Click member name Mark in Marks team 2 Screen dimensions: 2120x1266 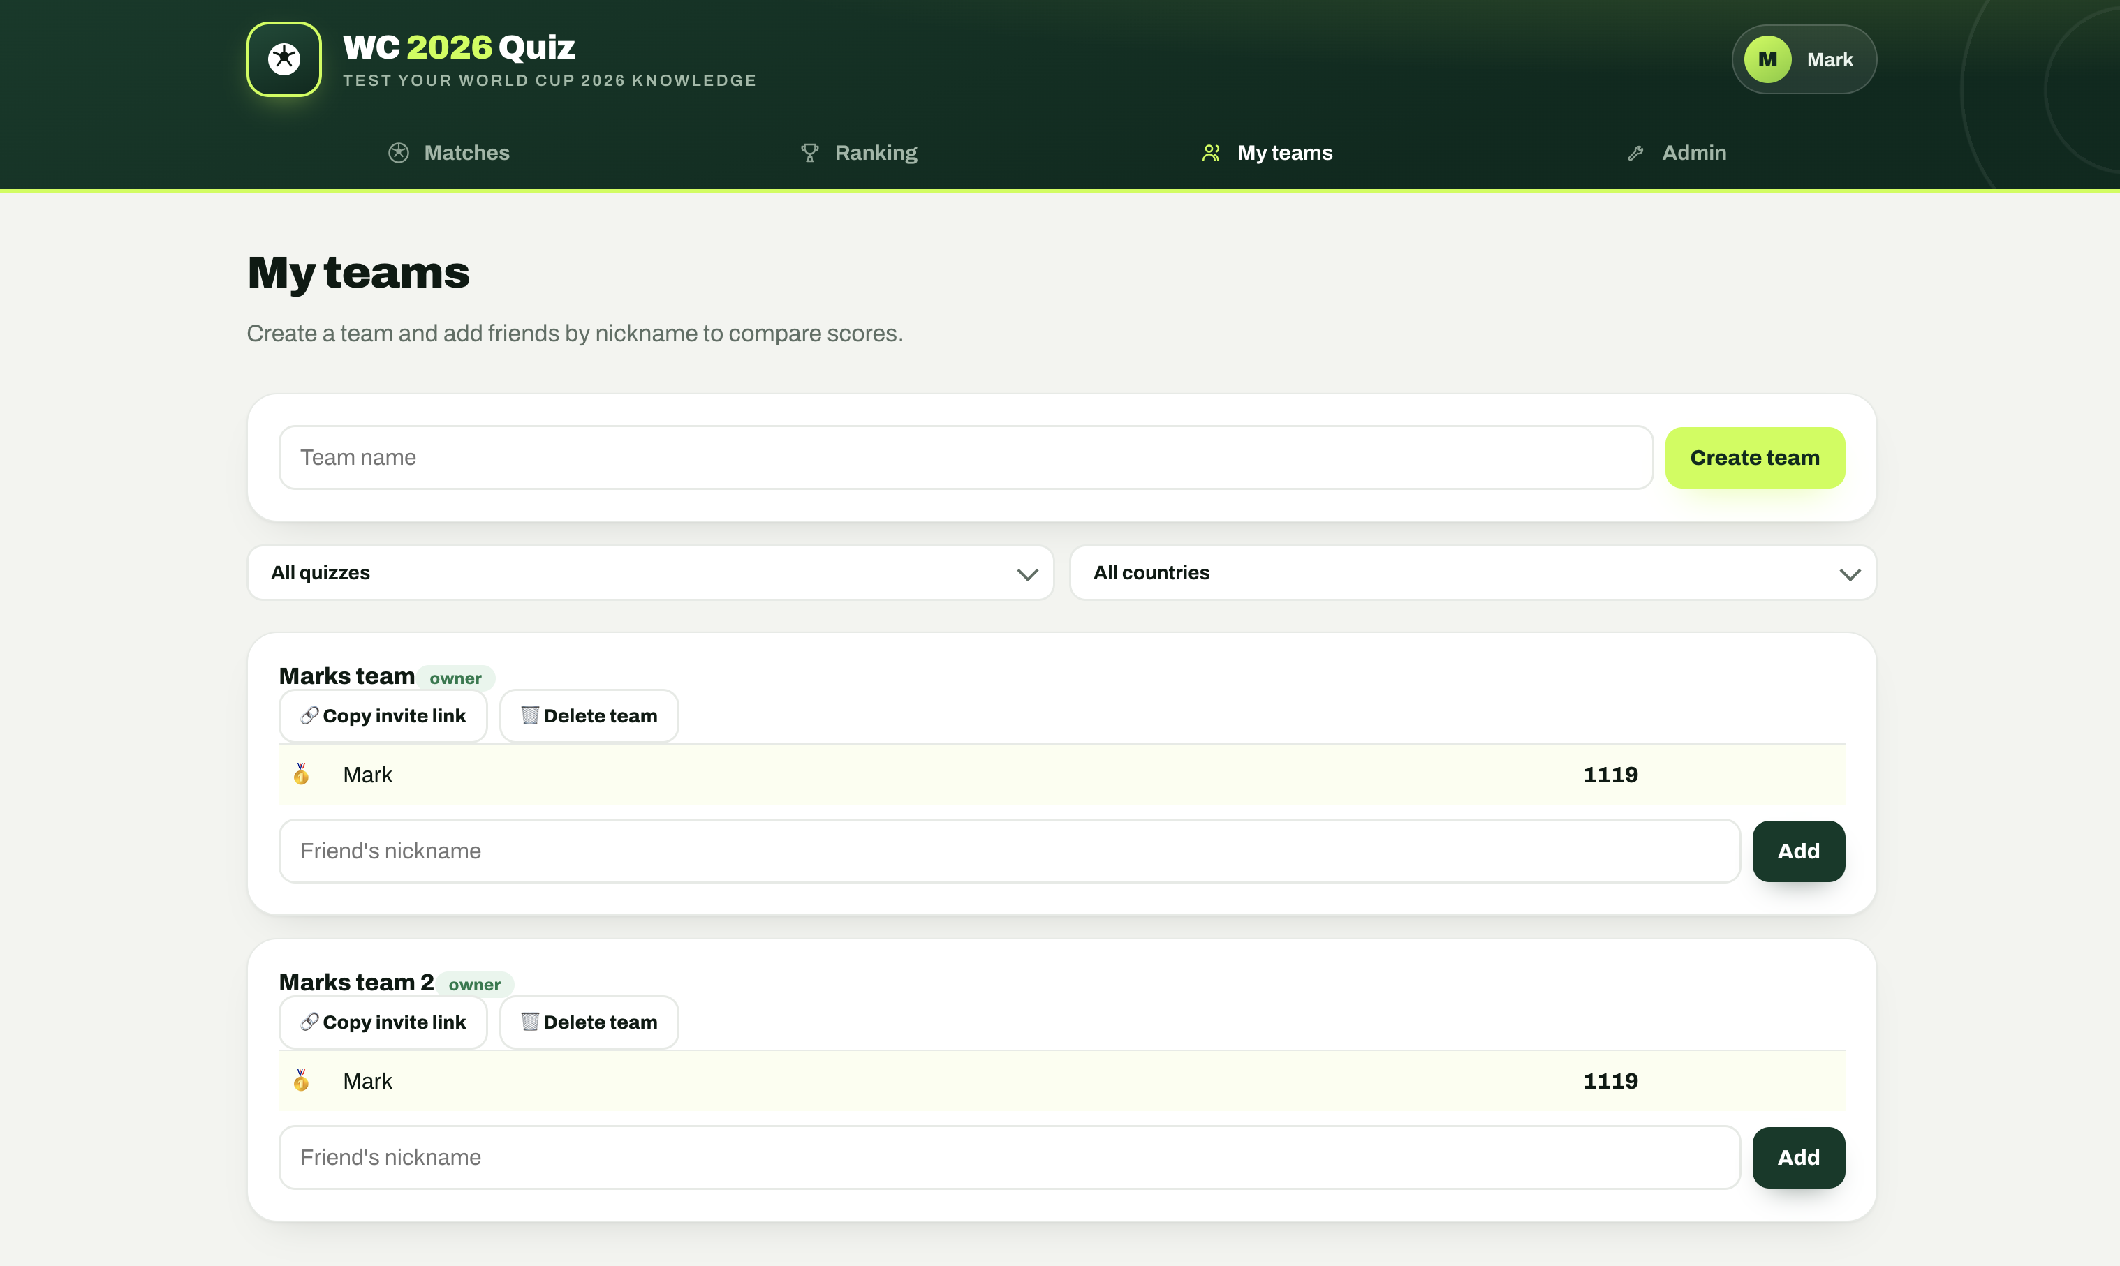click(367, 1081)
